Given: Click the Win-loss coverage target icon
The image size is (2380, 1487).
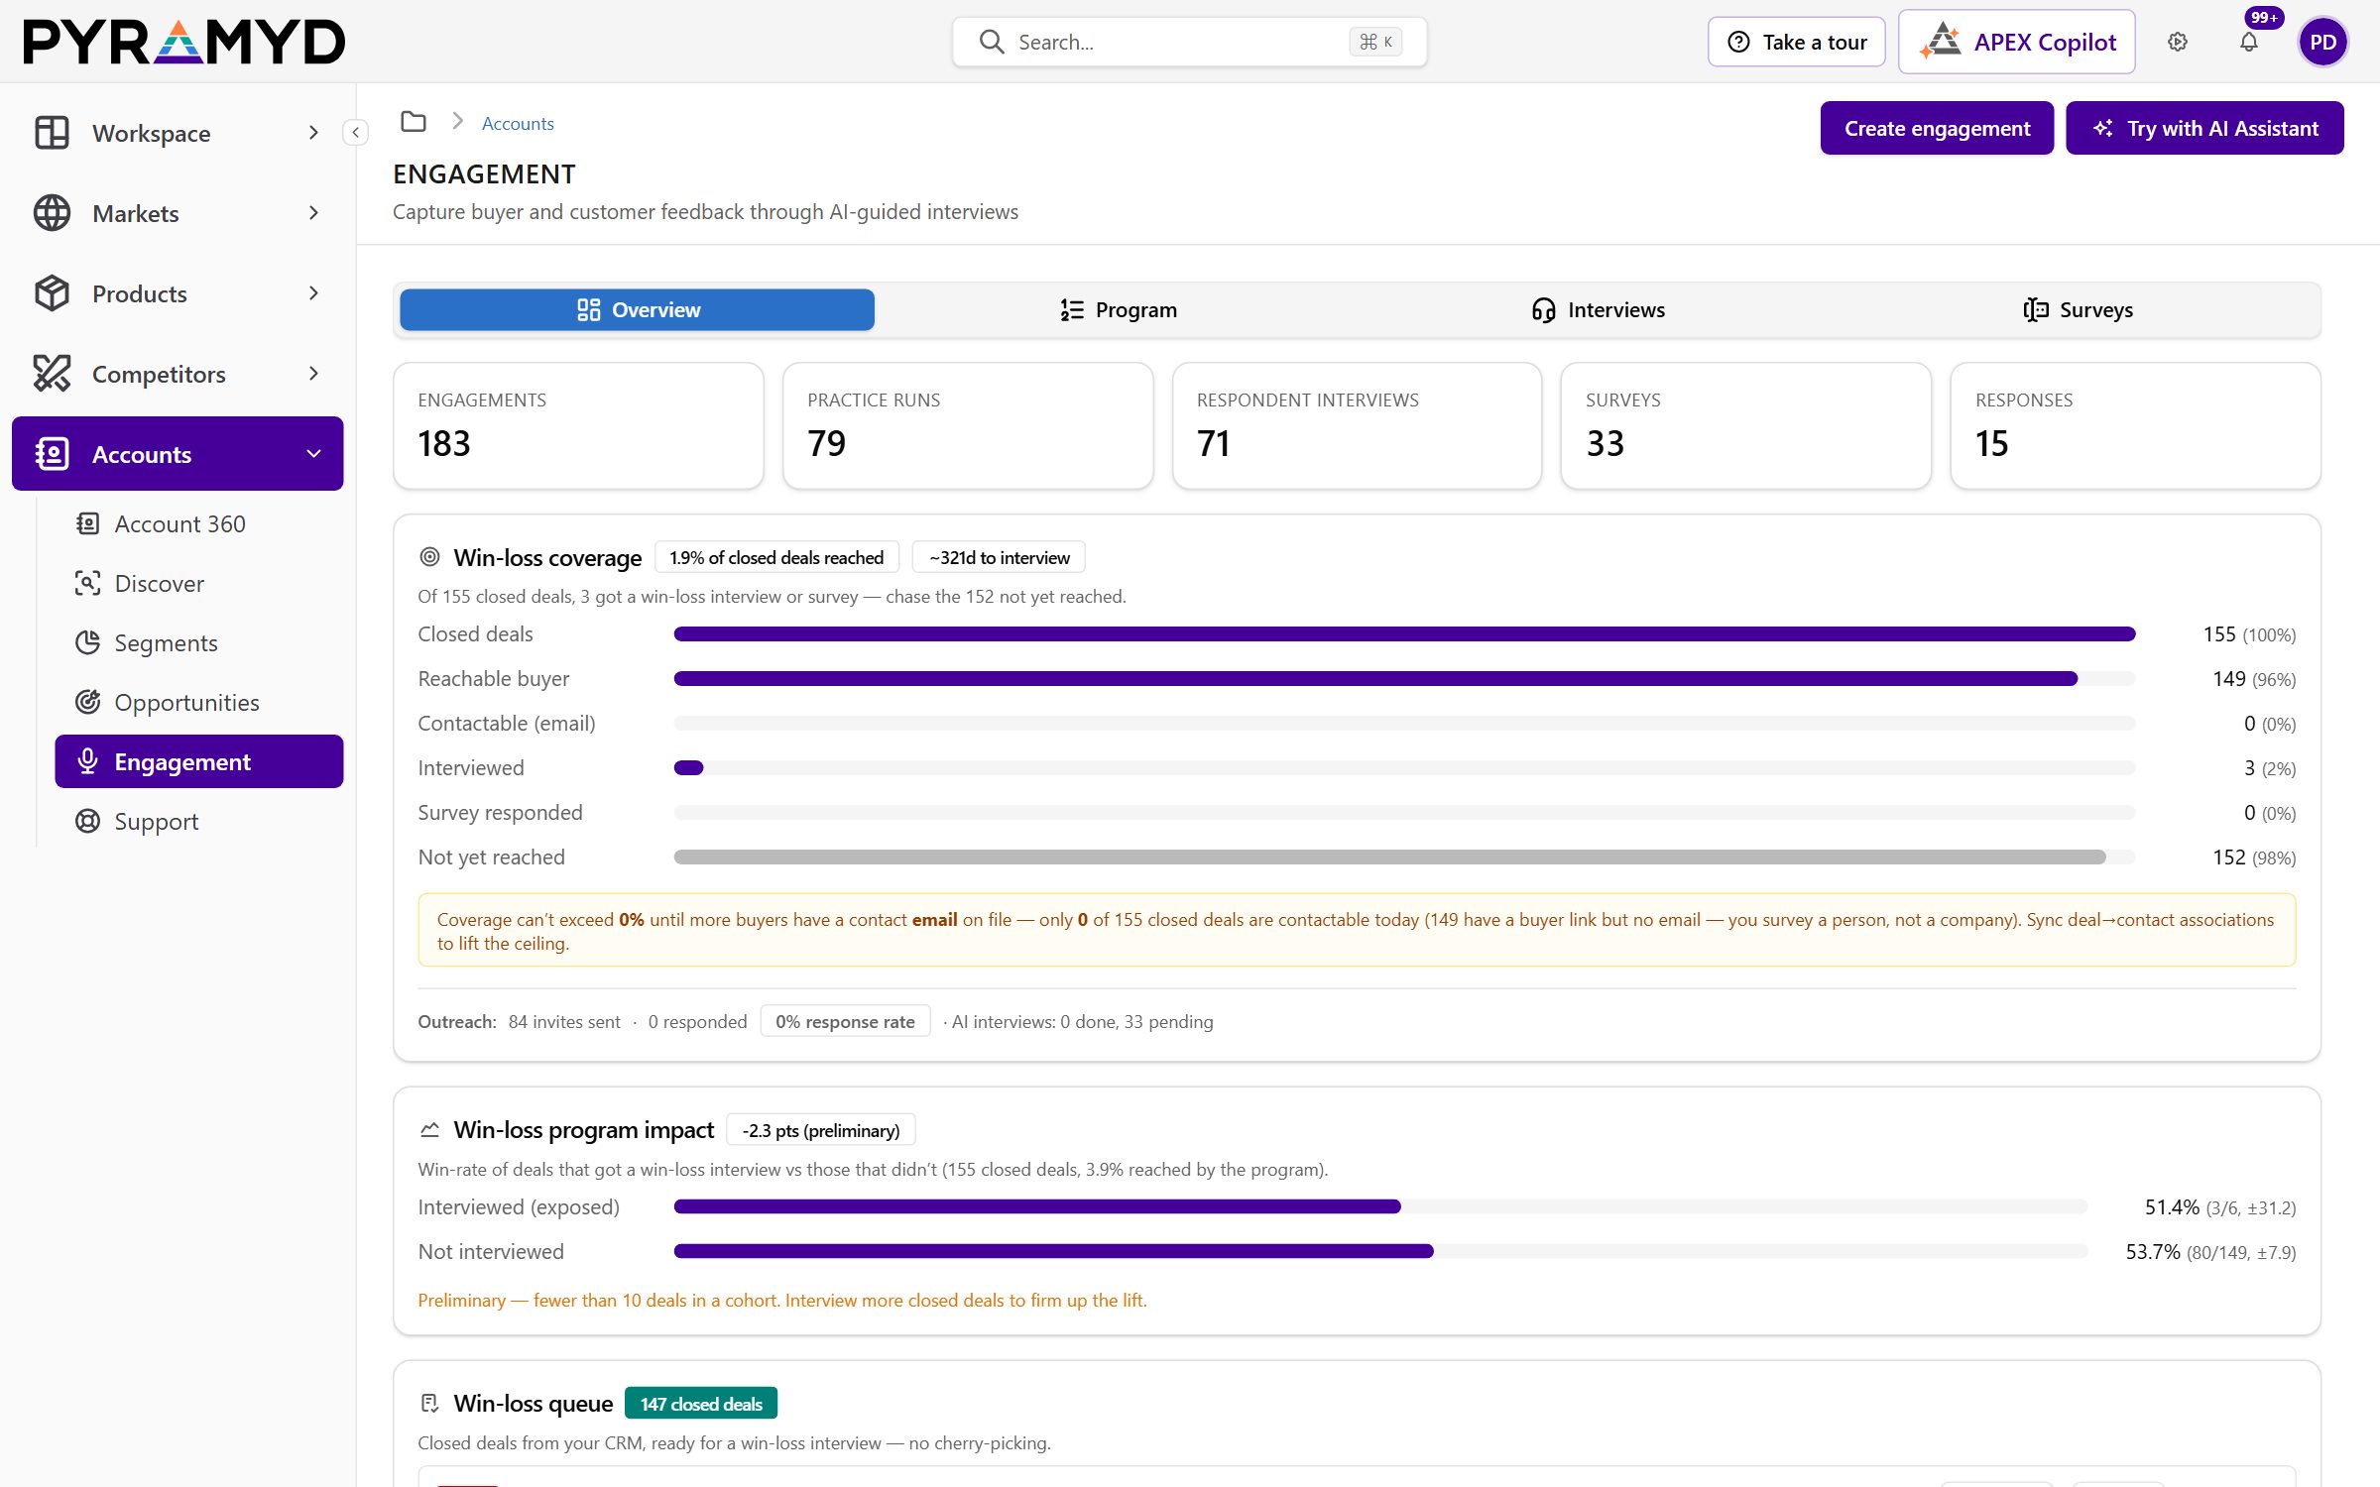Looking at the screenshot, I should point(429,557).
